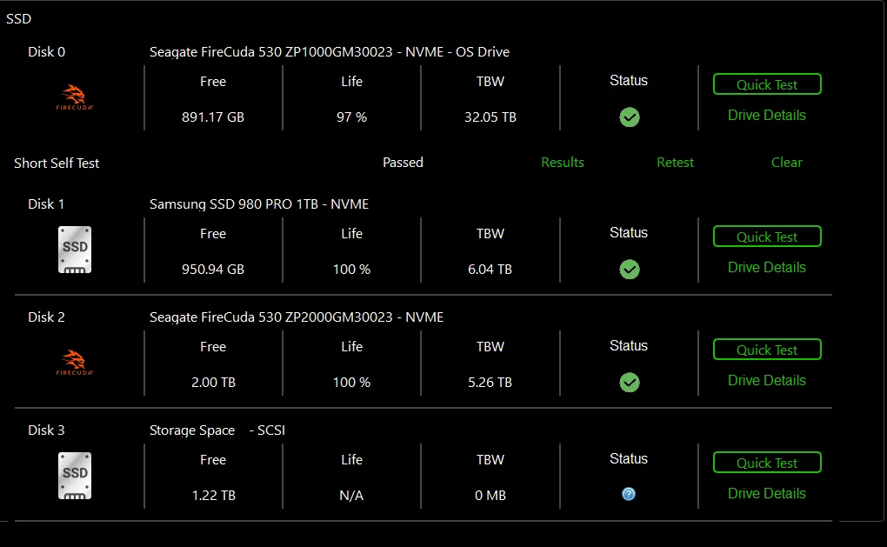This screenshot has height=547, width=887.
Task: Click Disk 3 blue question mark status
Action: click(629, 494)
